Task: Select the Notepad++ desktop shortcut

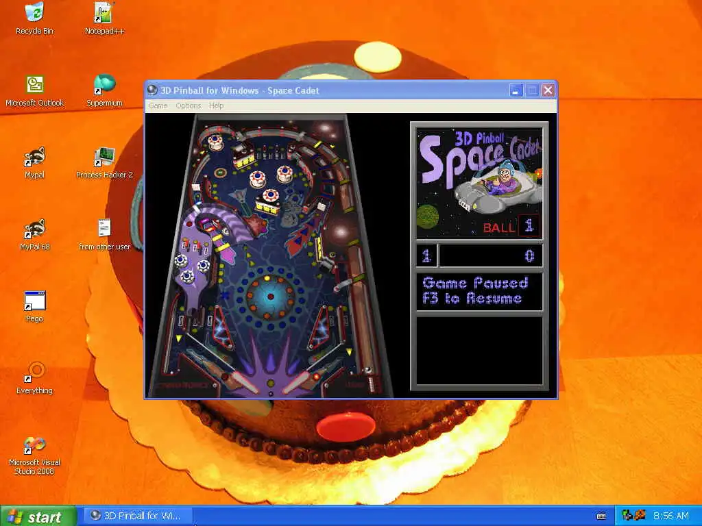Action: (104, 18)
